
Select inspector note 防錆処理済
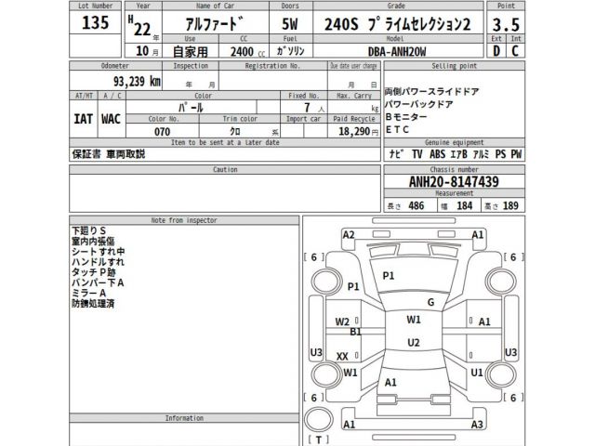click(93, 304)
